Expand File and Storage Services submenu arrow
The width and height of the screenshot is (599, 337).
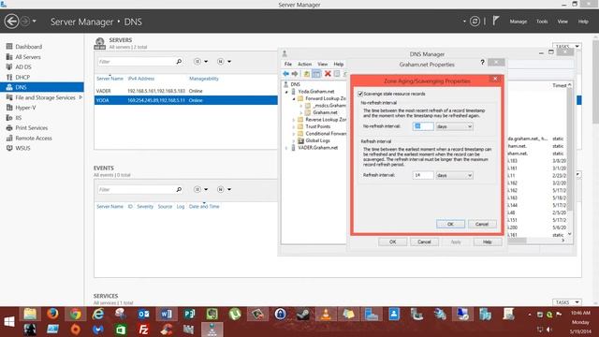pyautogui.click(x=80, y=97)
